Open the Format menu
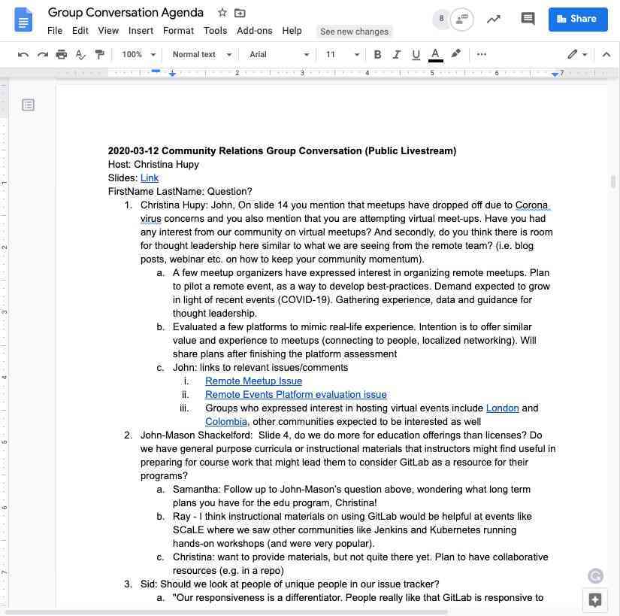This screenshot has height=616, width=620. (x=178, y=31)
